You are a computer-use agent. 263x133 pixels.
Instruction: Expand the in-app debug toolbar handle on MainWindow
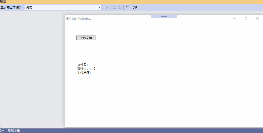point(164,16)
